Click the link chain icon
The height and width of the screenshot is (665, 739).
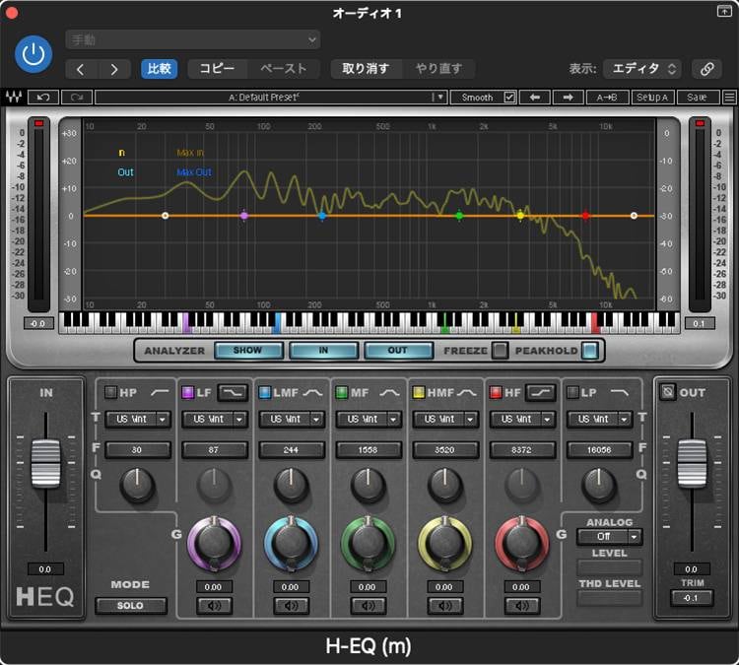coord(706,69)
